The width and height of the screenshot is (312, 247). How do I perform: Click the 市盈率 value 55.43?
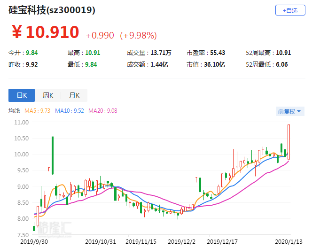click(x=218, y=53)
